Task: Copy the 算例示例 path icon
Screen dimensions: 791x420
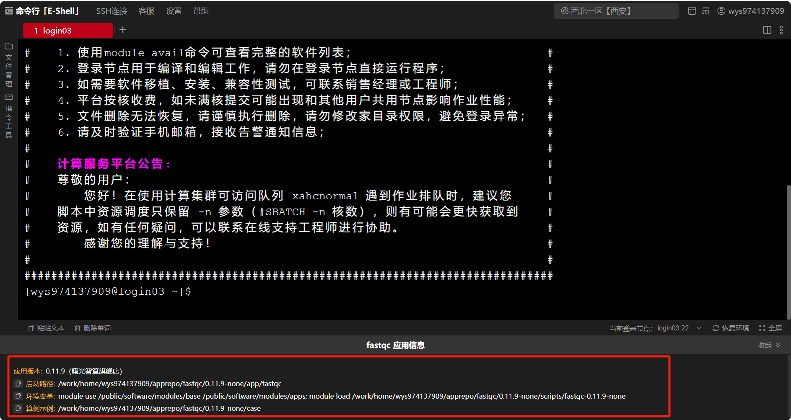Action: 18,408
